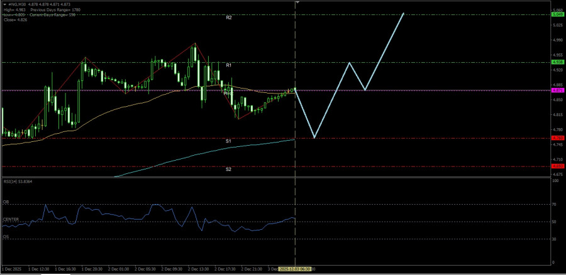Click the 4.990 price scale value
566x275 pixels.
[x=557, y=40]
